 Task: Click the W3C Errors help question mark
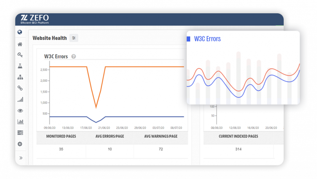[74, 57]
